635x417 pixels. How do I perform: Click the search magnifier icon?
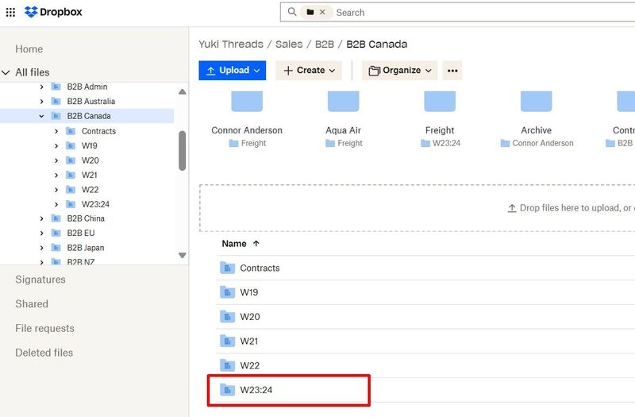click(292, 13)
